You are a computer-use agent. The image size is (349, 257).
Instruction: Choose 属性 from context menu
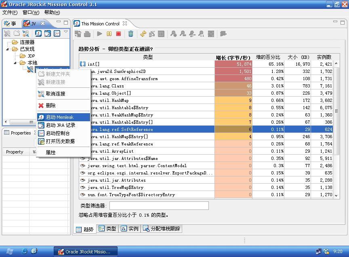click(x=63, y=153)
